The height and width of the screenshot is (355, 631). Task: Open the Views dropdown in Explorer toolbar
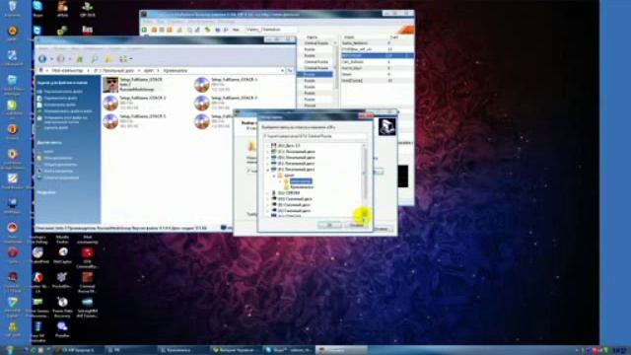[125, 59]
